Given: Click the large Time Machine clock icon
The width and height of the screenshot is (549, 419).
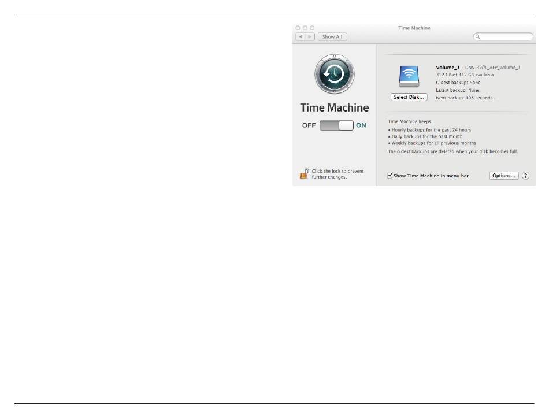Looking at the screenshot, I should click(335, 74).
